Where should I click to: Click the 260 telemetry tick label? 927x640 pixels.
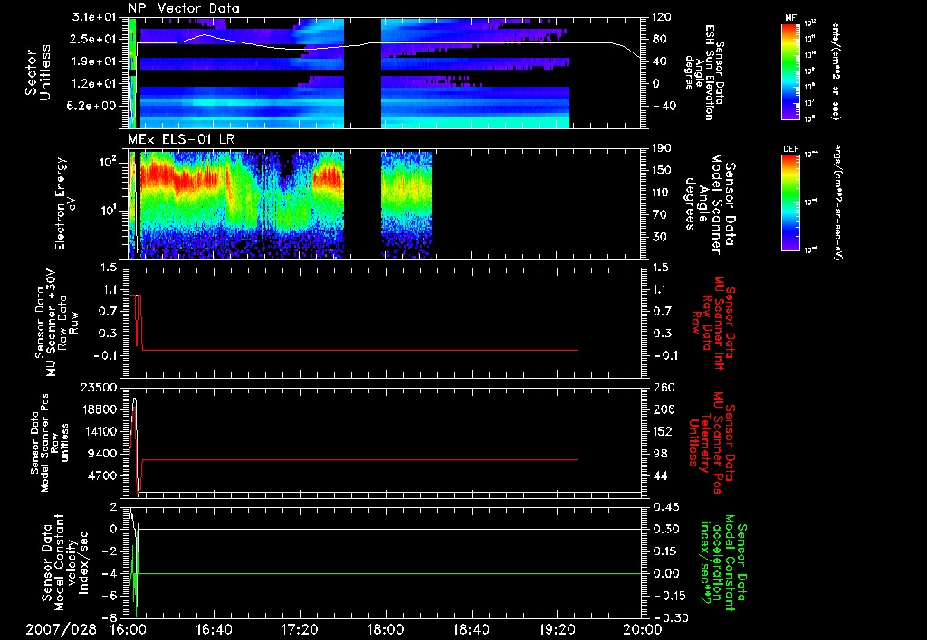[x=664, y=387]
